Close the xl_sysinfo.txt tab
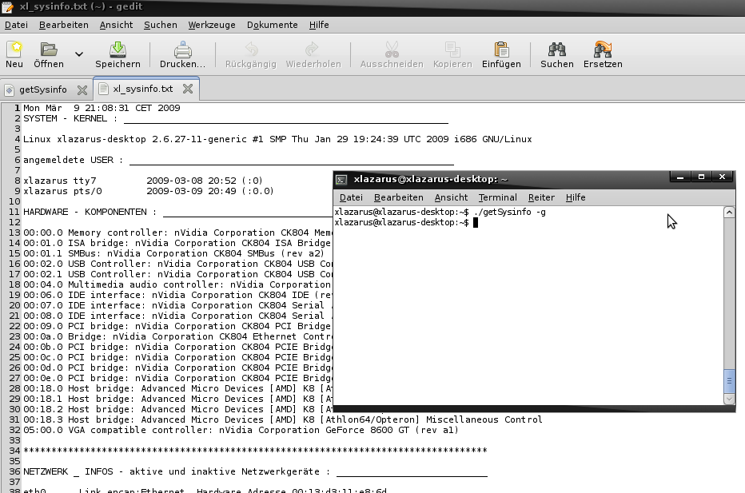This screenshot has height=493, width=745. click(x=188, y=89)
